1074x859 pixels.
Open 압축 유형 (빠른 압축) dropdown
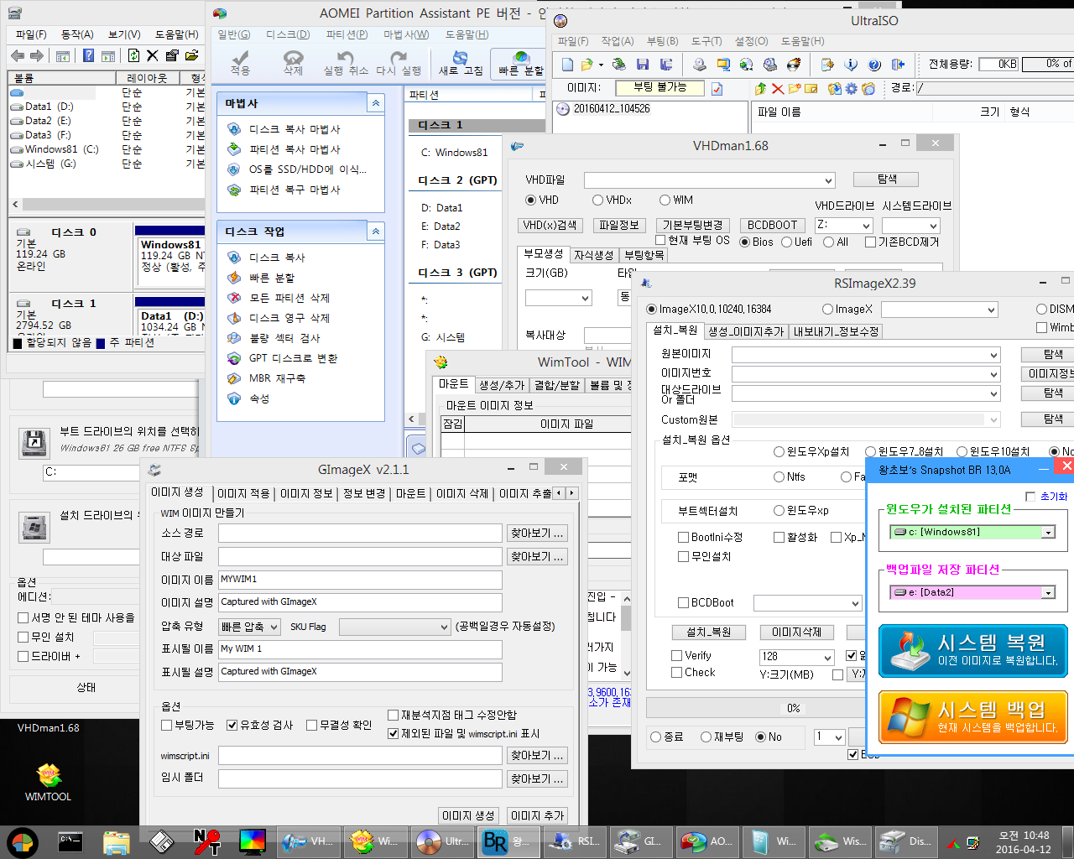coord(249,627)
